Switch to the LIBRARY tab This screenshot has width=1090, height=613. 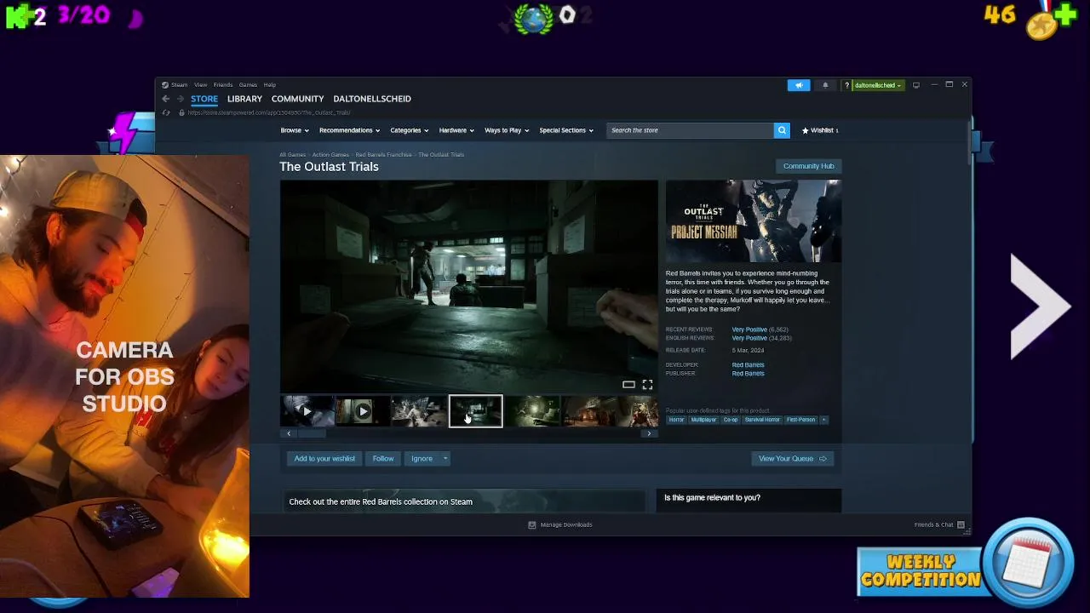click(244, 99)
